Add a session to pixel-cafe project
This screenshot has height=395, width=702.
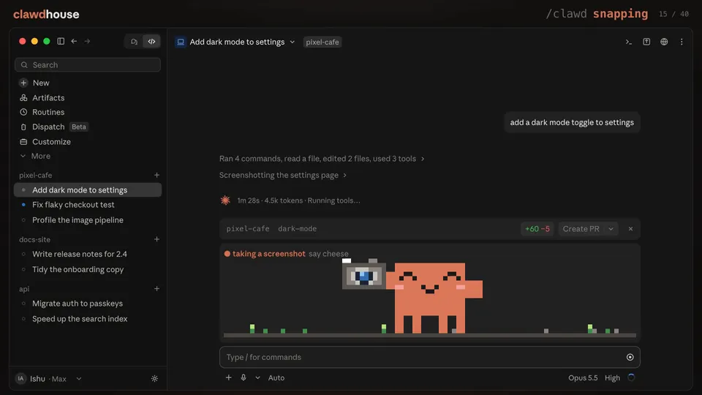[156, 175]
